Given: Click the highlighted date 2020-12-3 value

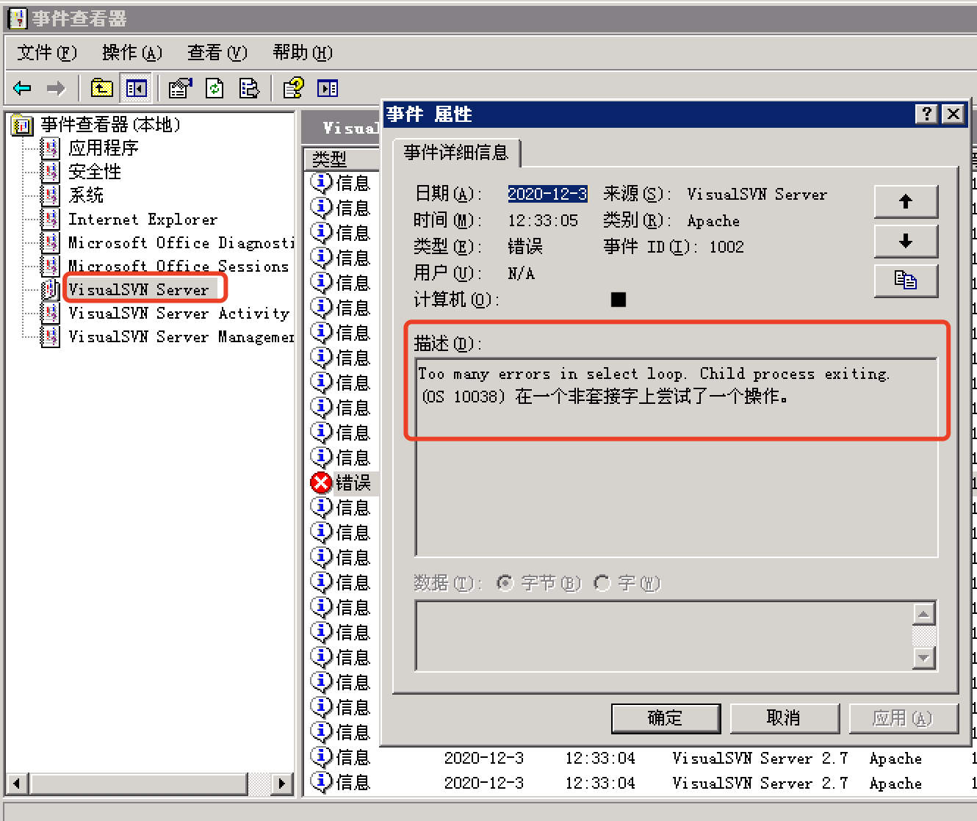Looking at the screenshot, I should coord(548,194).
